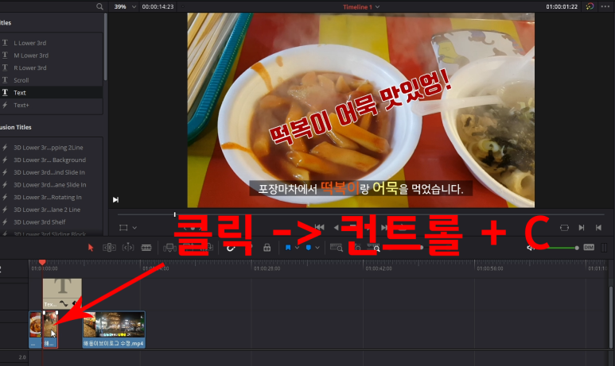The height and width of the screenshot is (366, 615).
Task: Select the arrow Selection Mode tool
Action: coord(91,248)
